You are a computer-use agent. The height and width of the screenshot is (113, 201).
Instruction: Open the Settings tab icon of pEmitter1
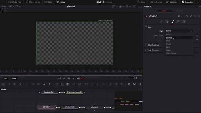pyautogui.click(x=183, y=22)
